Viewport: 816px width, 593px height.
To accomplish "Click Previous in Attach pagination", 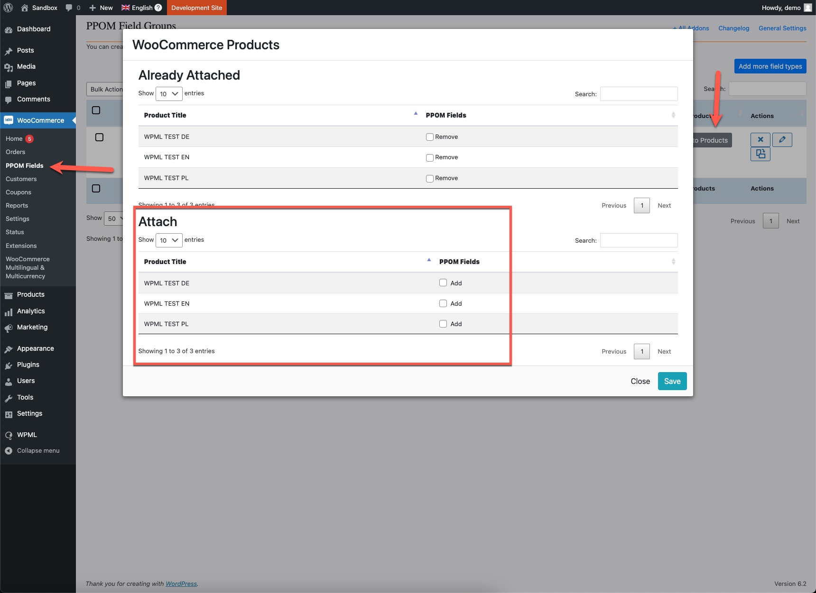I will 614,351.
